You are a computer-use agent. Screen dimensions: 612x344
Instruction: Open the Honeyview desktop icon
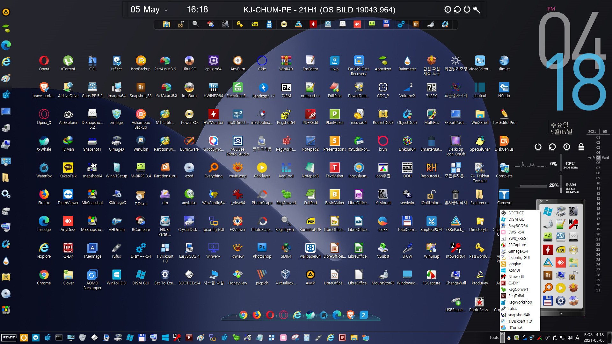click(237, 277)
